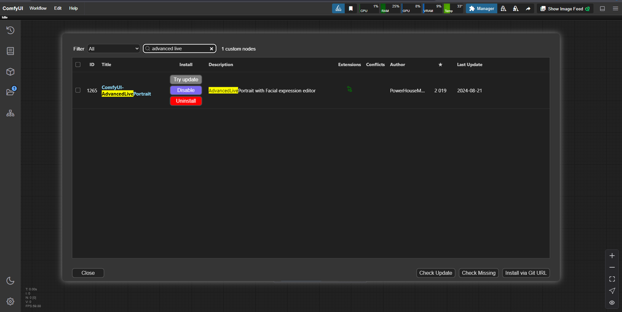The image size is (622, 312).
Task: Click the first unload models icon after Manager
Action: click(x=503, y=8)
